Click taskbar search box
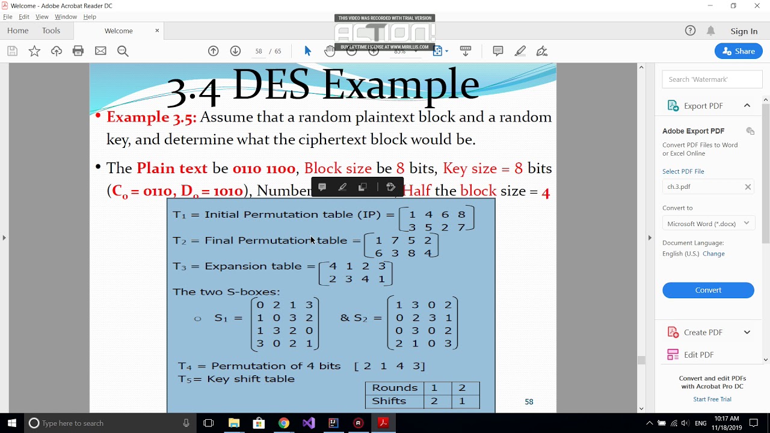Viewport: 770px width, 433px height. [110, 423]
